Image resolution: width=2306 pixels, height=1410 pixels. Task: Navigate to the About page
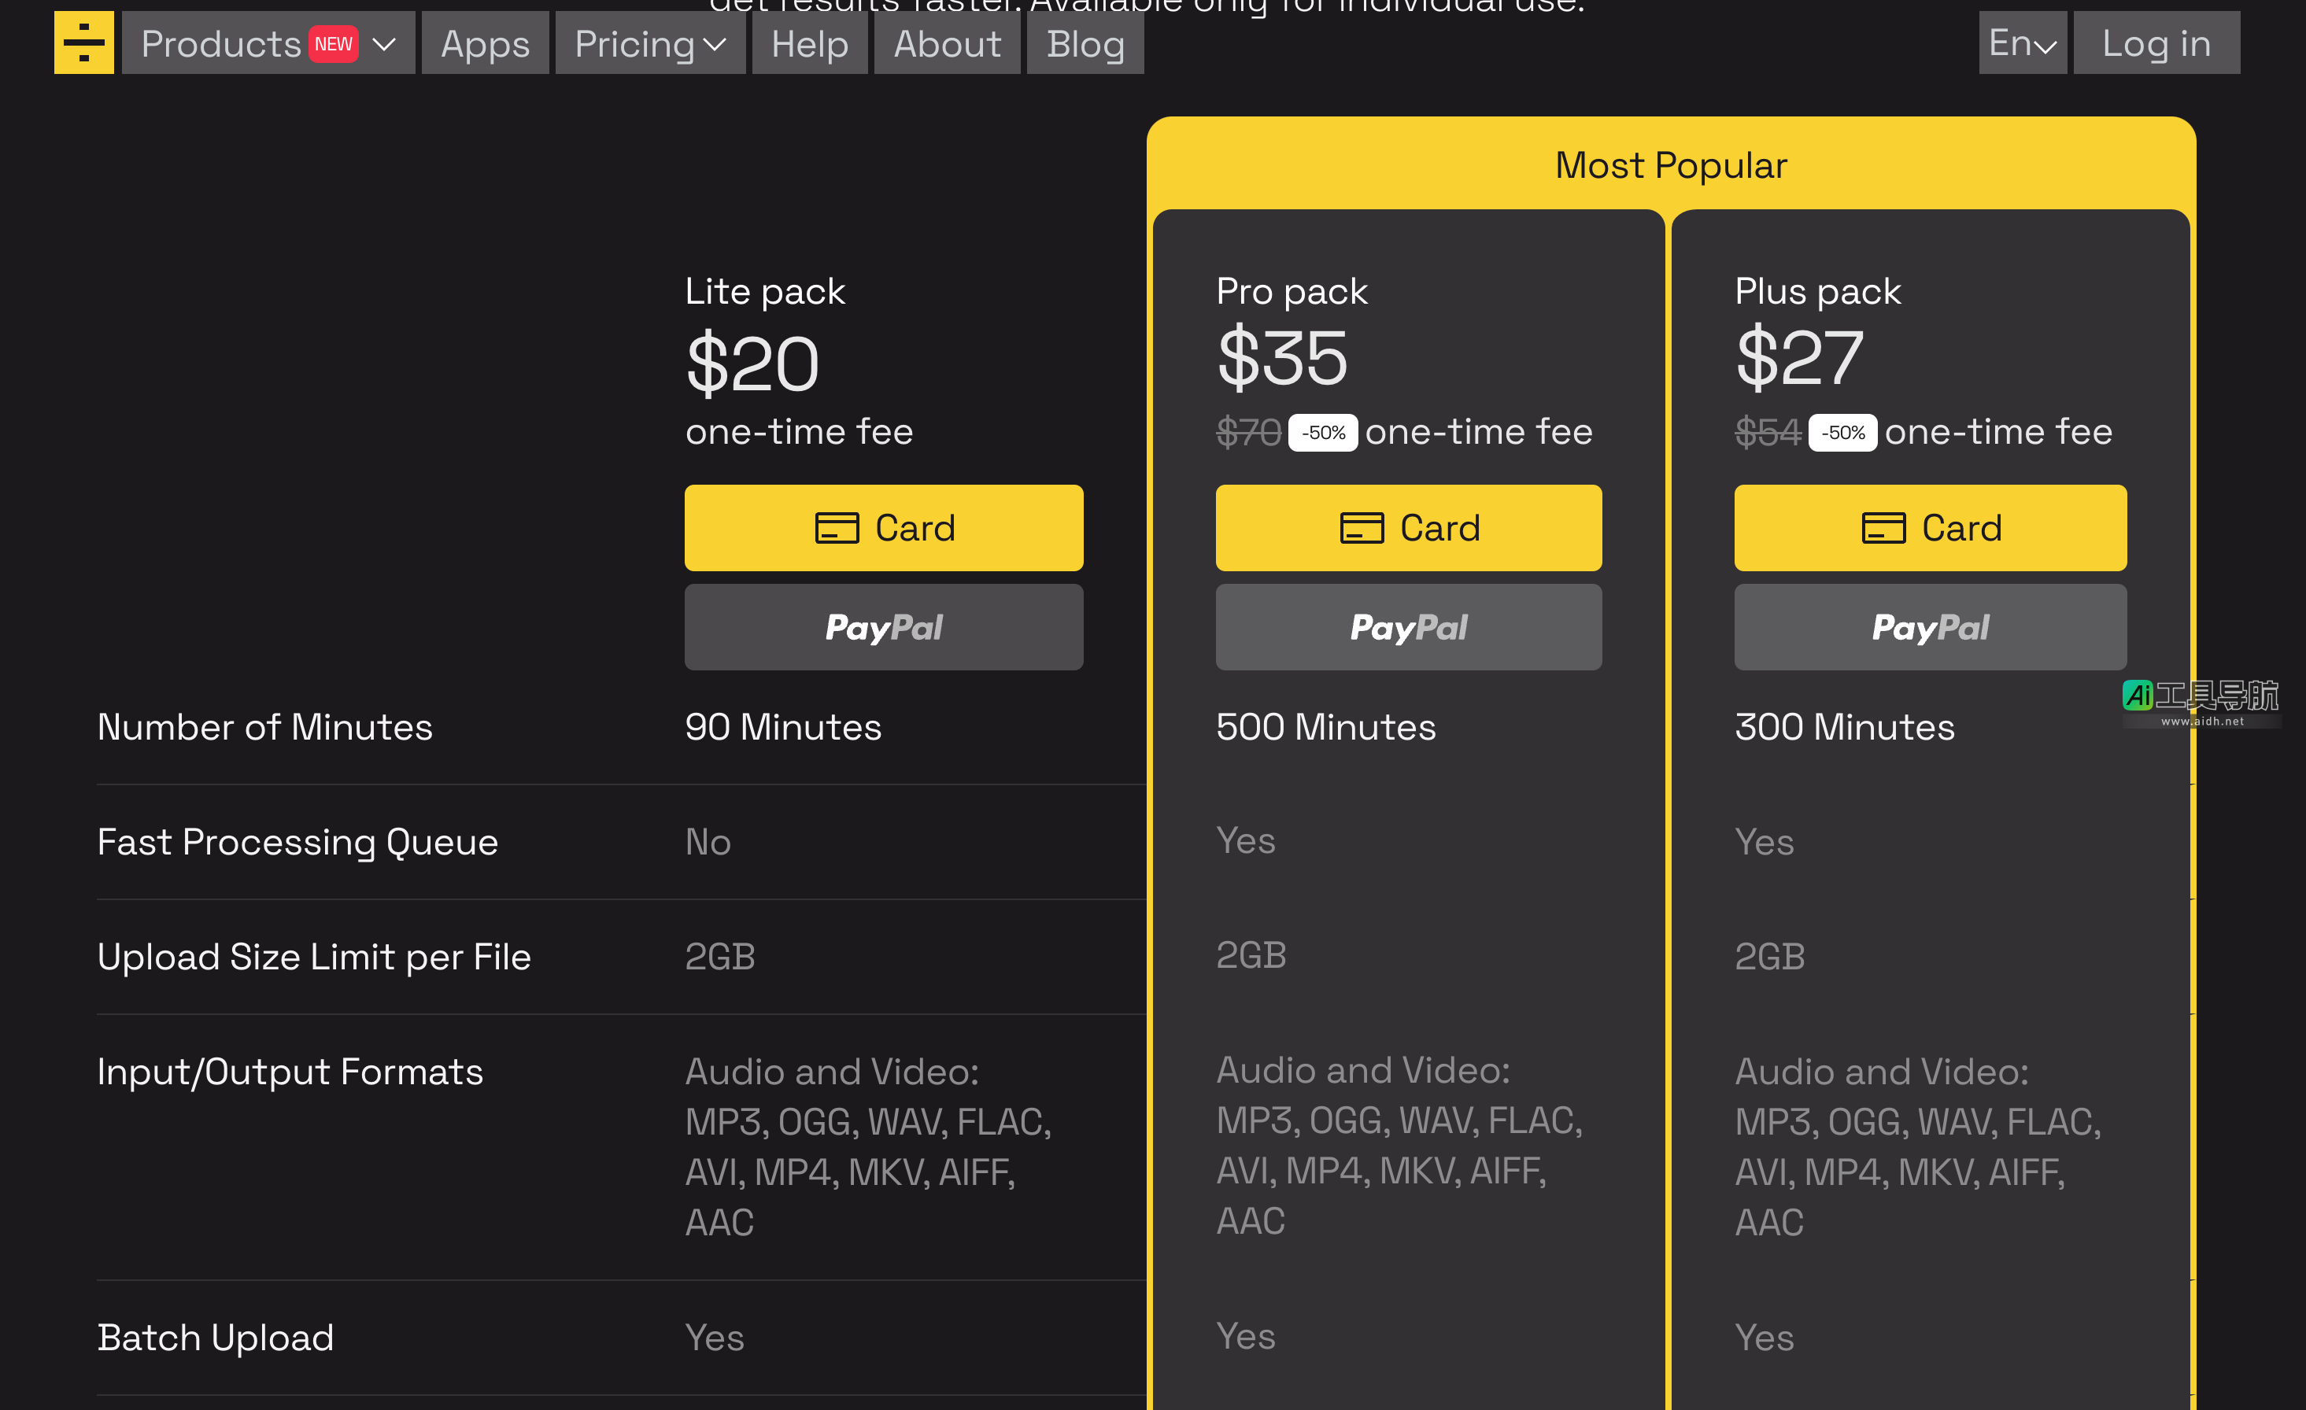946,44
